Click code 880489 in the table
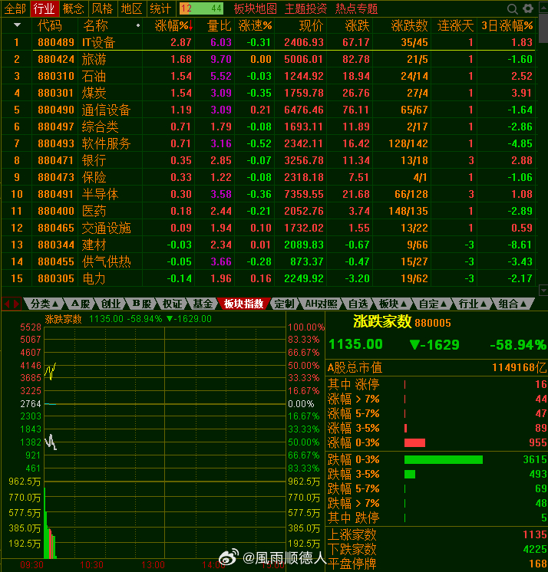This screenshot has width=548, height=572. [56, 42]
